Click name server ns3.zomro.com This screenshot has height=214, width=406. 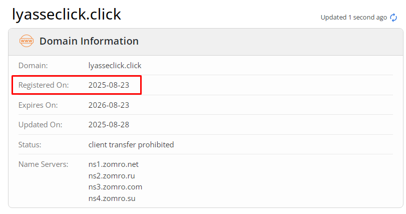115,187
